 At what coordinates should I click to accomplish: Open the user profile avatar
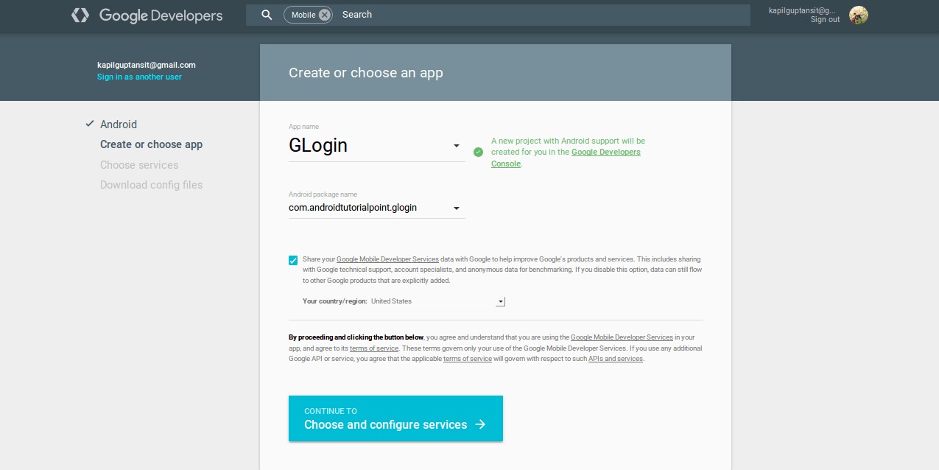pos(859,15)
